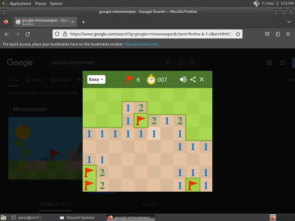Open a new Firefox tab
Image resolution: width=295 pixels, height=221 pixels.
click(83, 22)
